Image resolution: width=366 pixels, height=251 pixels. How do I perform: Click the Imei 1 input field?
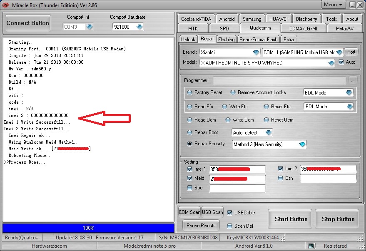click(x=237, y=169)
